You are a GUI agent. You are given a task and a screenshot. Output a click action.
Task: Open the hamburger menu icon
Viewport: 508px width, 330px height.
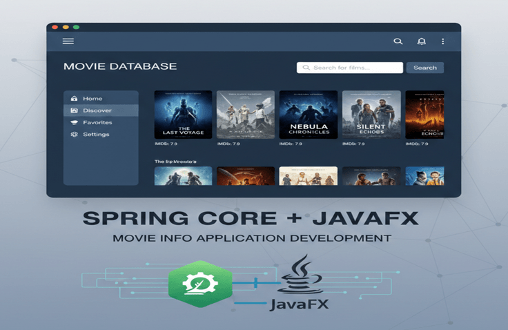68,41
